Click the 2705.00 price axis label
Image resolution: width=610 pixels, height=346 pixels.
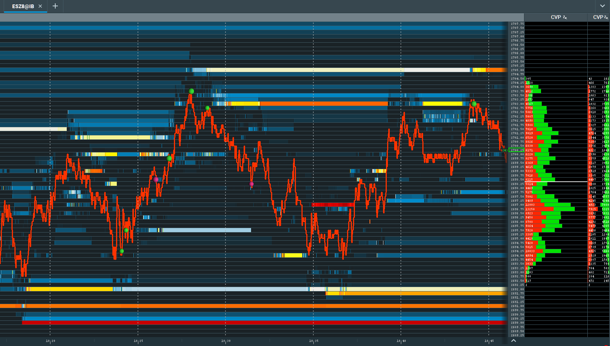(517, 70)
